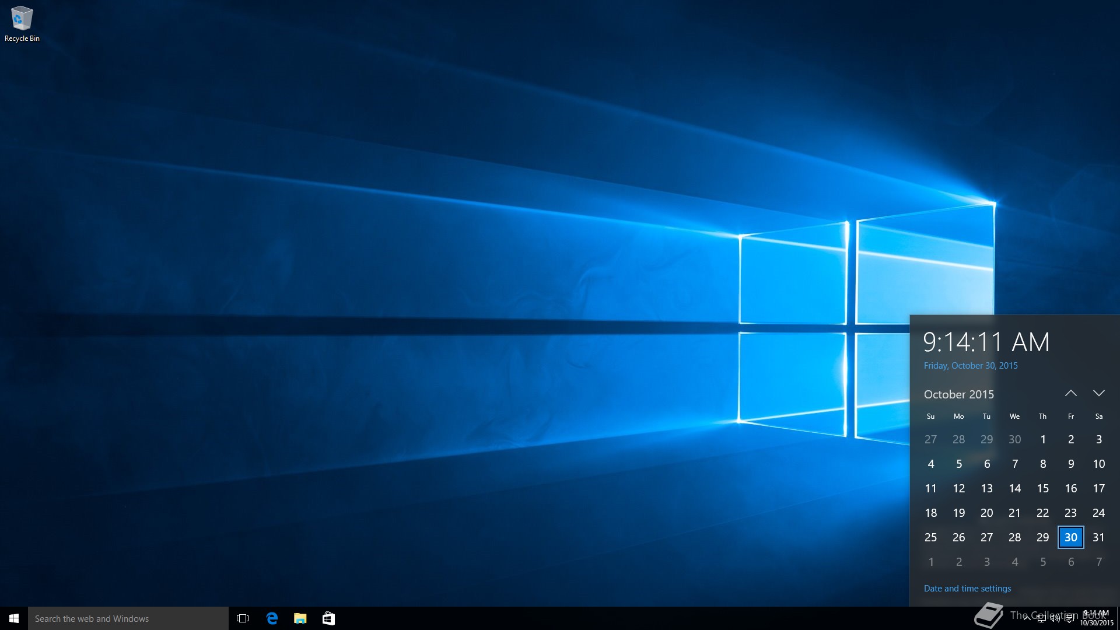Select date 17 in the calendar
The image size is (1120, 630).
coord(1099,488)
